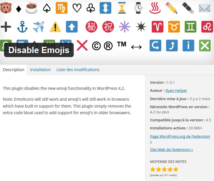The width and height of the screenshot is (214, 181).
Task: Click the orange Taurus zodiac emoji
Action: click(174, 27)
